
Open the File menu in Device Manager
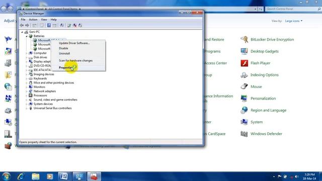pyautogui.click(x=23, y=20)
